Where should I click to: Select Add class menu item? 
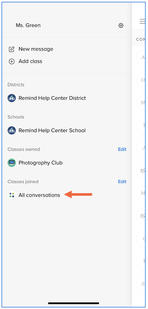coord(30,61)
